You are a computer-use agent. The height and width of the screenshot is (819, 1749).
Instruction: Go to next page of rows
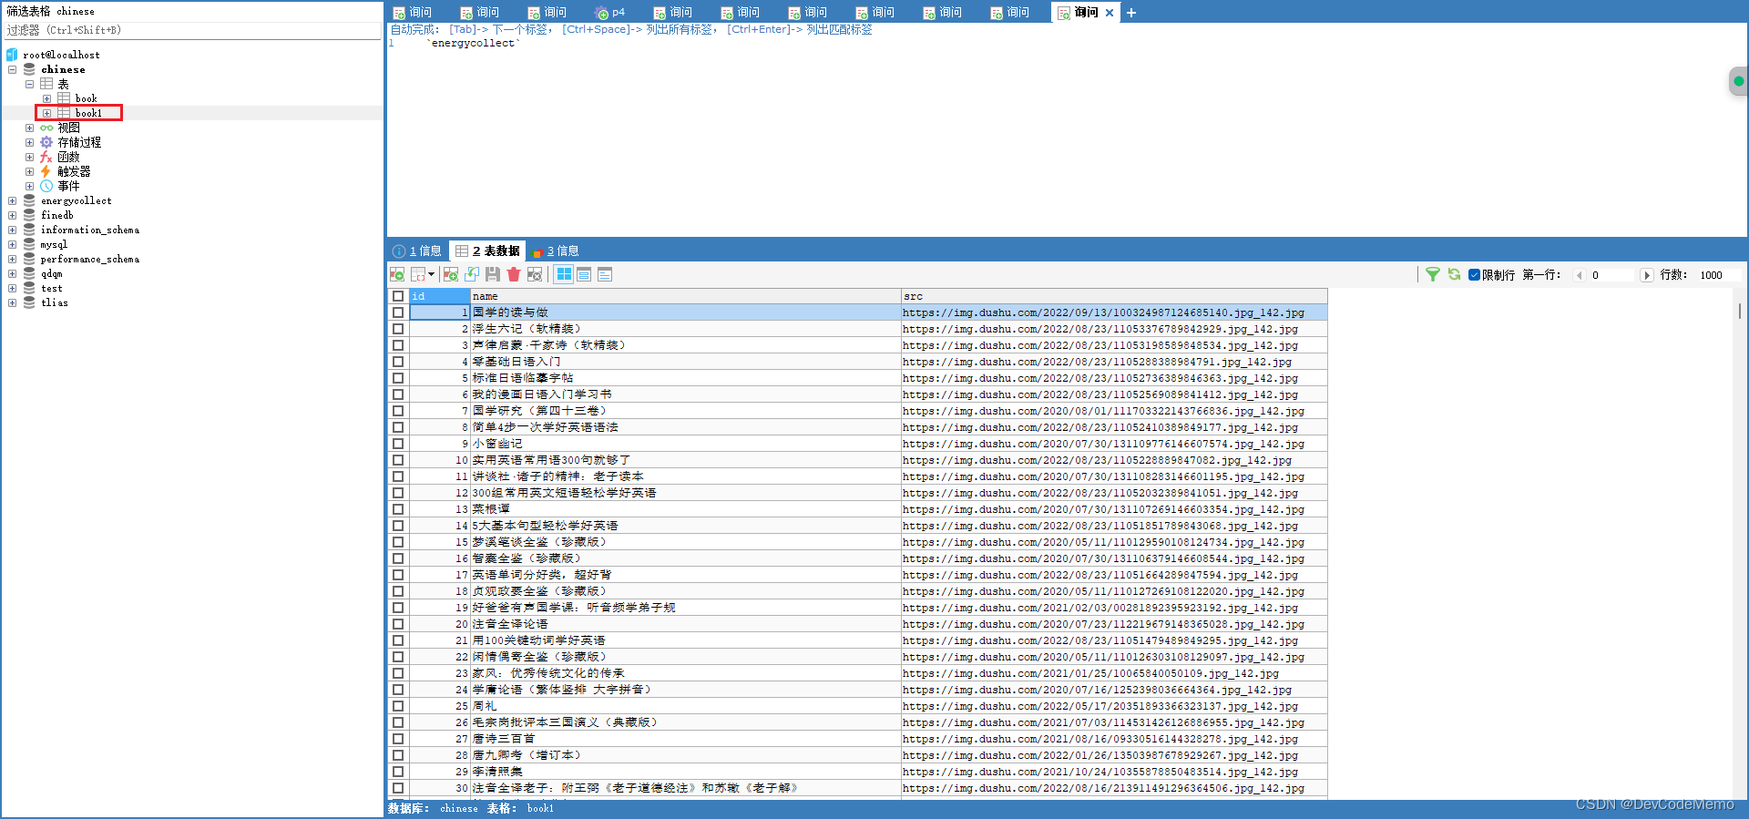click(1646, 275)
